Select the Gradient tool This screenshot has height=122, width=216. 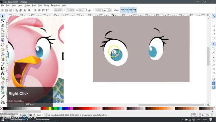pos(2,92)
